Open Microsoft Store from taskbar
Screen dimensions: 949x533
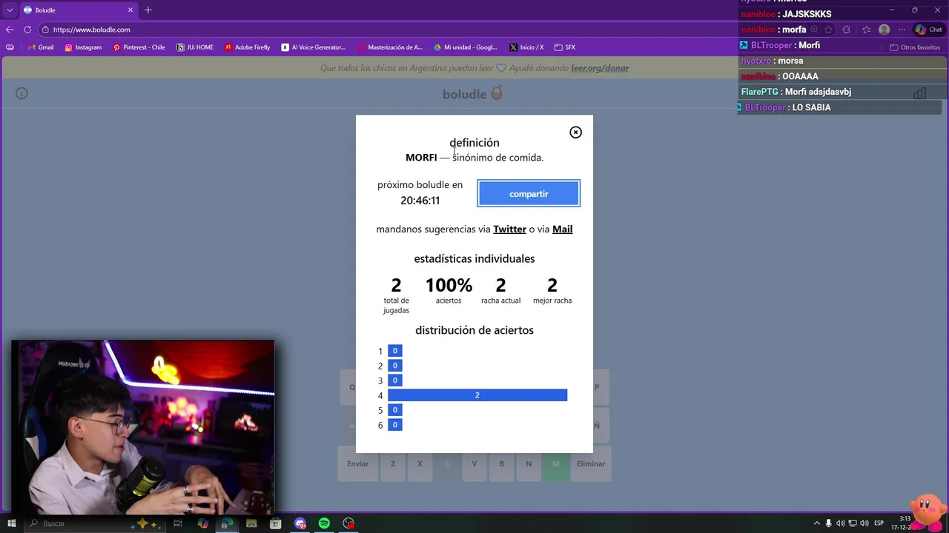276,523
